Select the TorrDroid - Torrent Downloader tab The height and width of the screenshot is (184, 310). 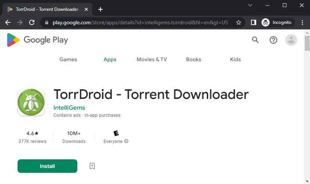point(47,9)
